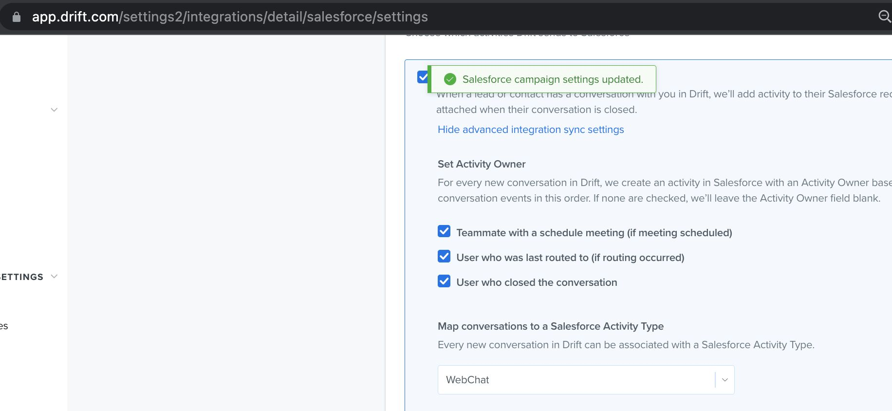Select WebChat inside the activity type combo box
Image resolution: width=892 pixels, height=411 pixels.
tap(536, 380)
